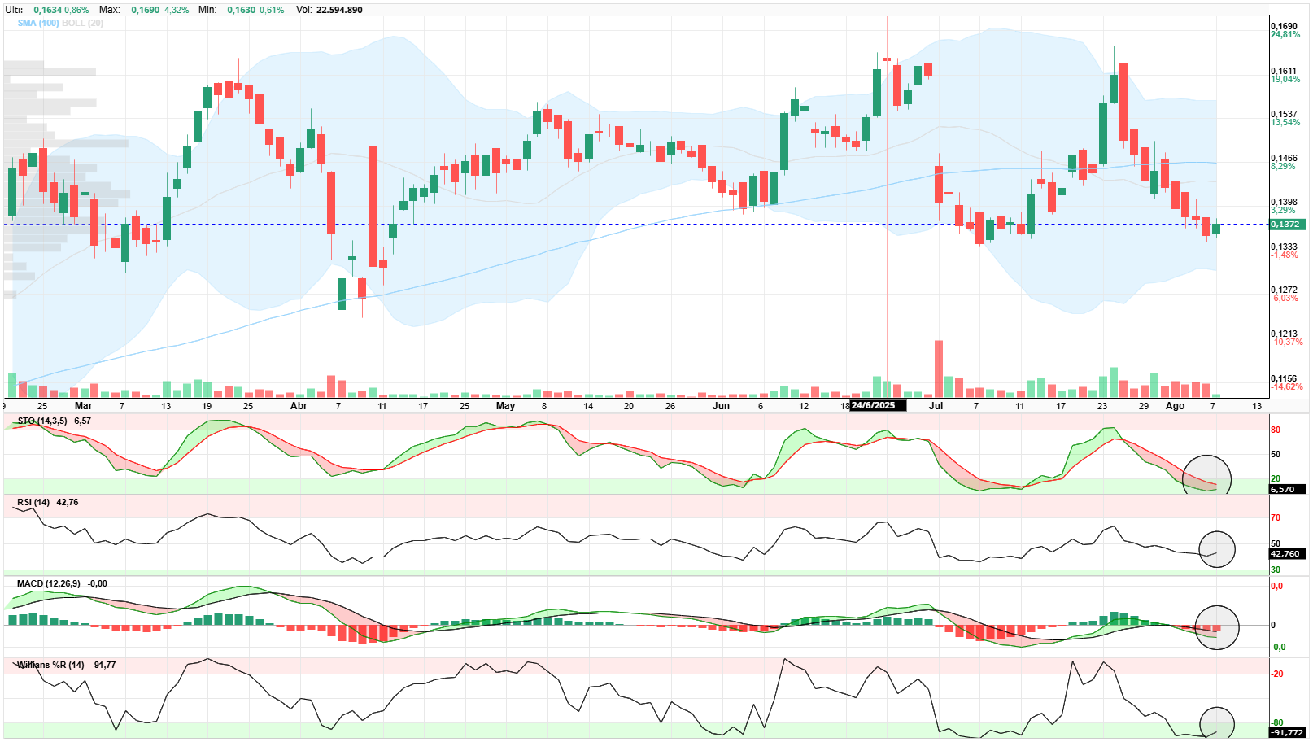Click the 24,81% percentage label
1313x742 pixels.
click(1285, 34)
